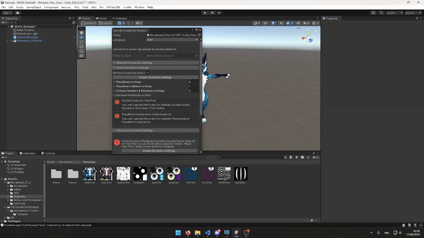This screenshot has height=238, width=424.
Task: Select the Rect transform tool
Action: (x=81, y=51)
